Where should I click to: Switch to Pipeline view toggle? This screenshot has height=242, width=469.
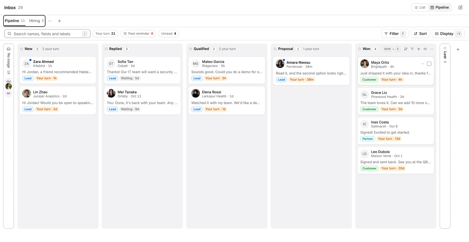(439, 8)
